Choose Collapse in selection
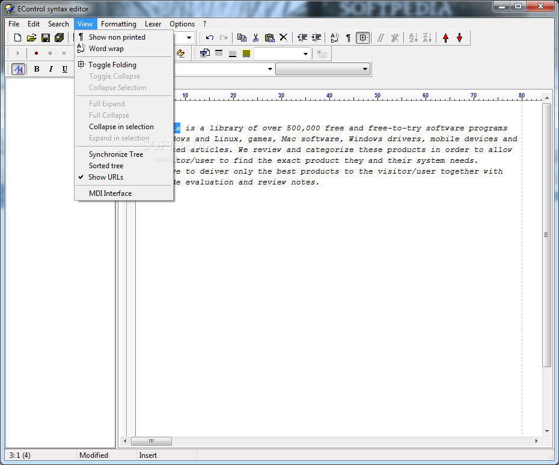559x465 pixels. coord(124,127)
